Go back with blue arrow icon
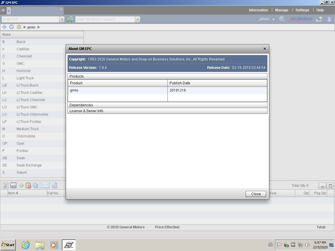Viewport: 335px width, 251px height. coord(4,27)
